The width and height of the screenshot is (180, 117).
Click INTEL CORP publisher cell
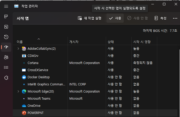(78, 84)
